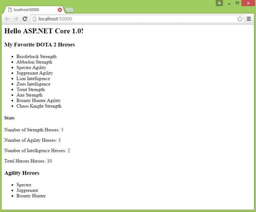Click list item Spectre Agility
Viewport: 256px width, 212px height.
(31, 68)
